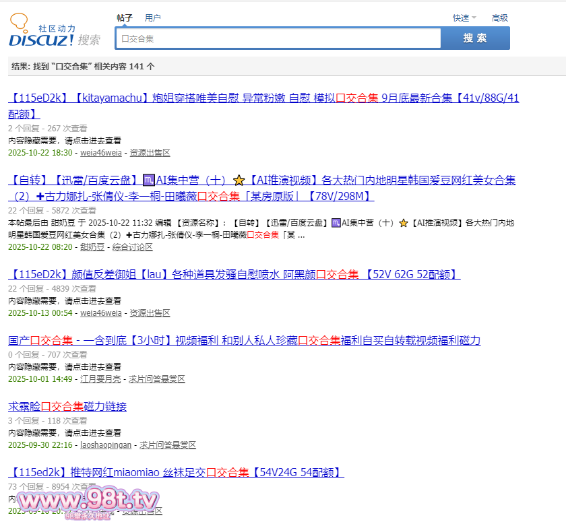Open the 高级 advanced search link

pyautogui.click(x=499, y=18)
